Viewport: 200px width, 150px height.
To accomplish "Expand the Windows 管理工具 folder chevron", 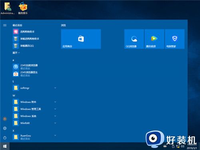I will click(55, 109).
